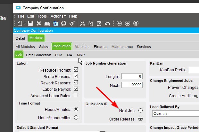Click the Advanced Labor Rates checkbox
Viewport: 199px width, 132px height.
pos(76,95)
